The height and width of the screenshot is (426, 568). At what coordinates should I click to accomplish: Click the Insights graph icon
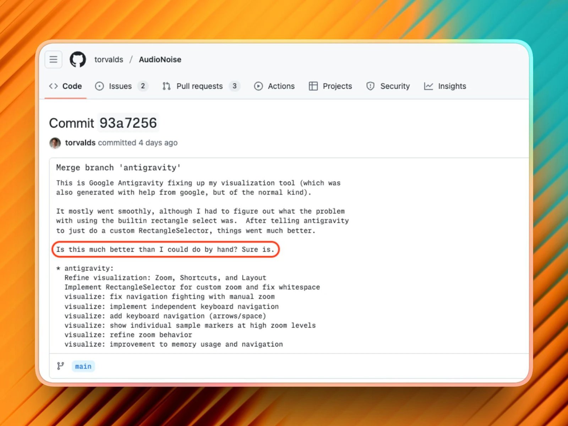point(428,86)
